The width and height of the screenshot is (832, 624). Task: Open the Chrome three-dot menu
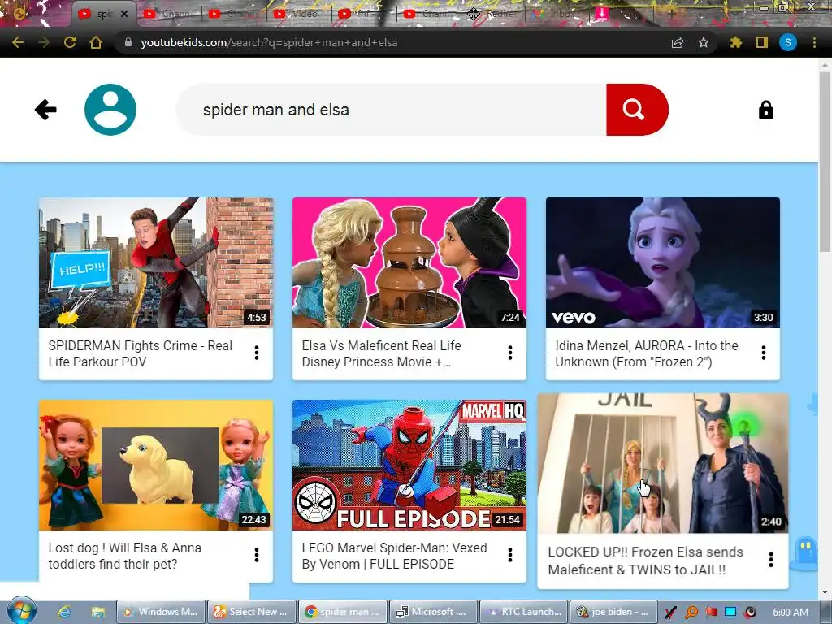tap(814, 42)
